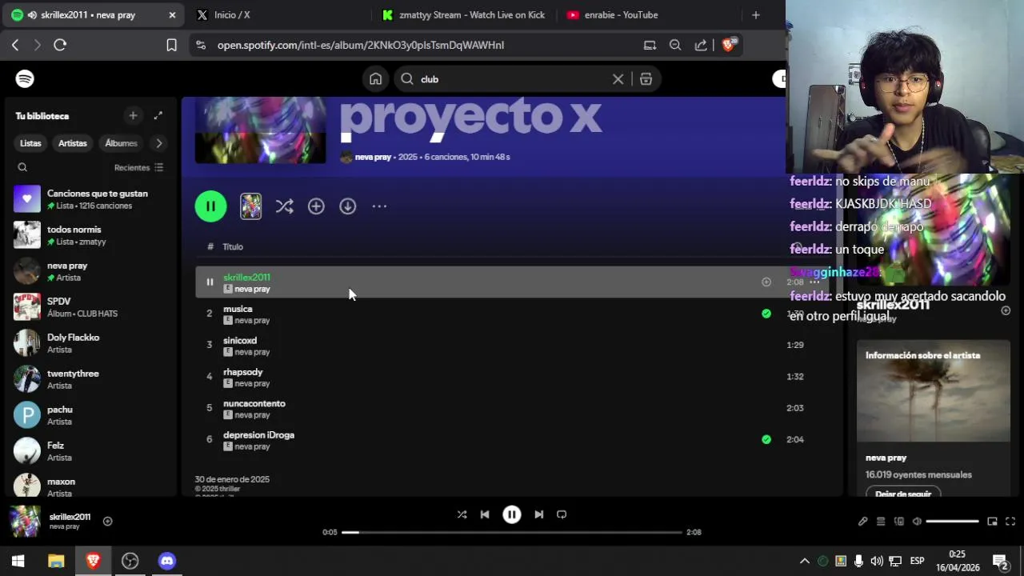Select the Listas filter chip
Screen dimensions: 1024x576
[30, 143]
